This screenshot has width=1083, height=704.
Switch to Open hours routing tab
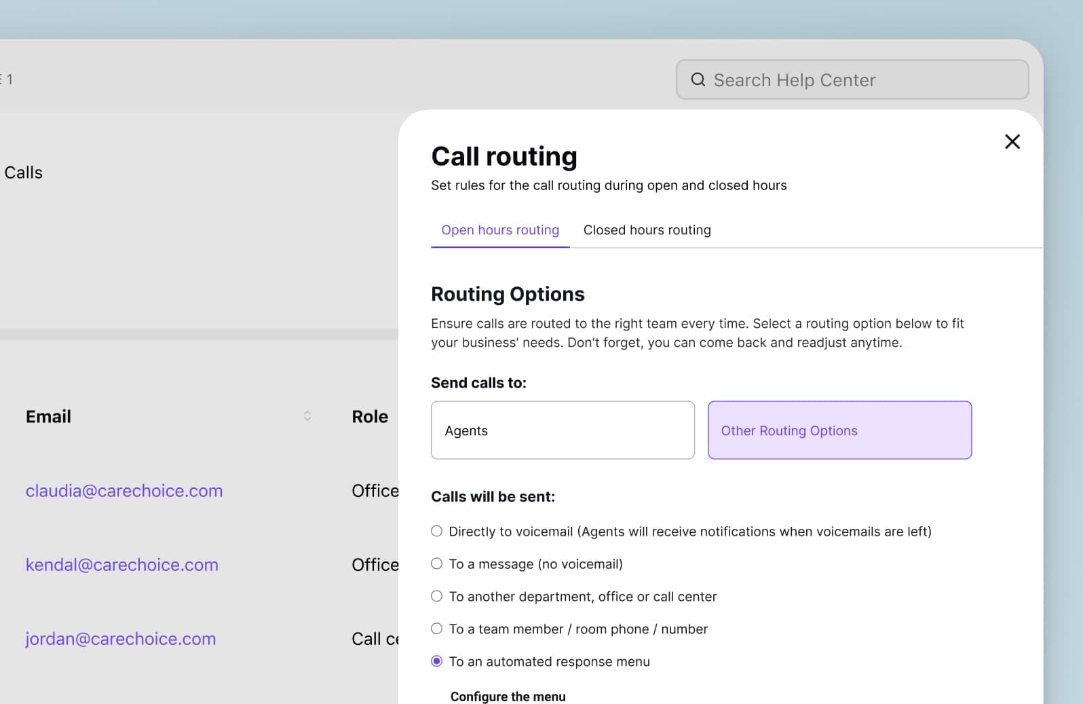(x=500, y=230)
